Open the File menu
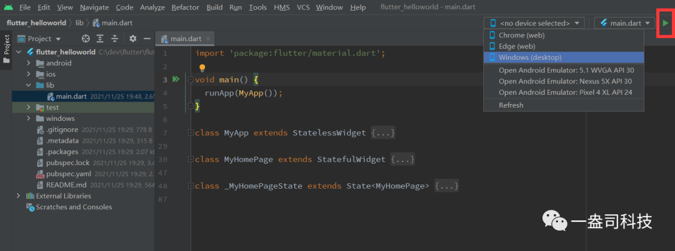Image resolution: width=675 pixels, height=251 pixels. (x=25, y=7)
